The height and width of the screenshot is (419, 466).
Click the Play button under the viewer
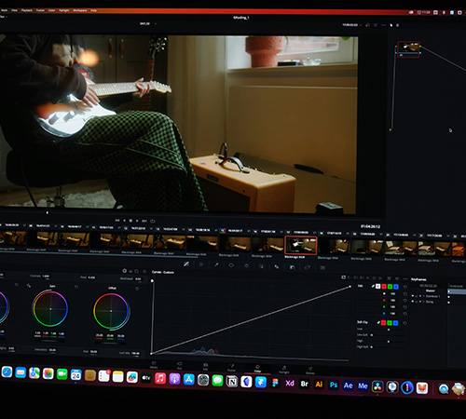(x=137, y=221)
